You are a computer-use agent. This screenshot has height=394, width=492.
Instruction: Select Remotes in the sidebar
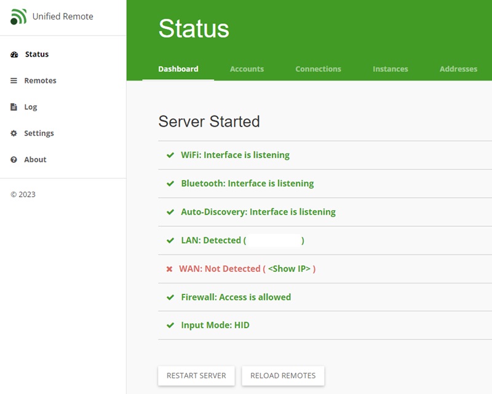click(40, 81)
